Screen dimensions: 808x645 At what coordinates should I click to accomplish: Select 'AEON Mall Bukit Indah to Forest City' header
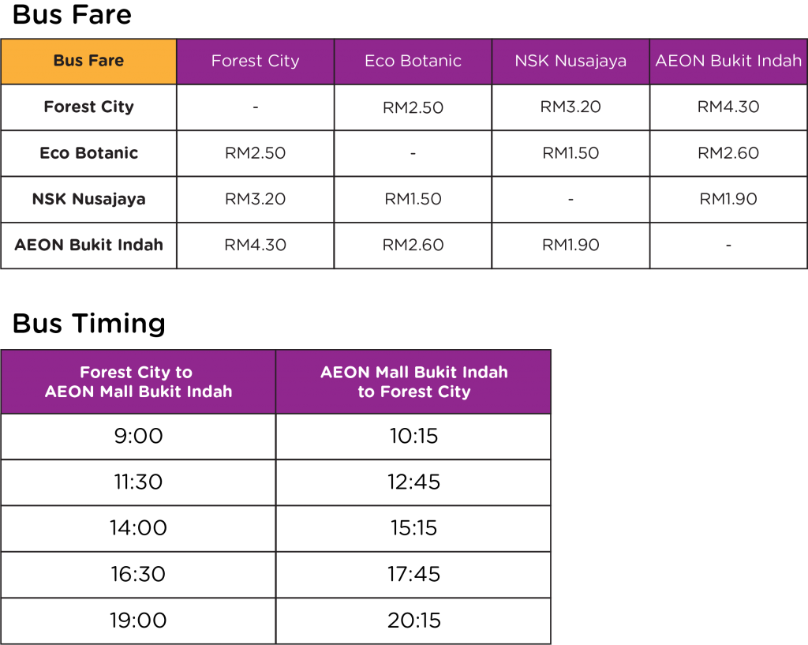click(x=413, y=382)
